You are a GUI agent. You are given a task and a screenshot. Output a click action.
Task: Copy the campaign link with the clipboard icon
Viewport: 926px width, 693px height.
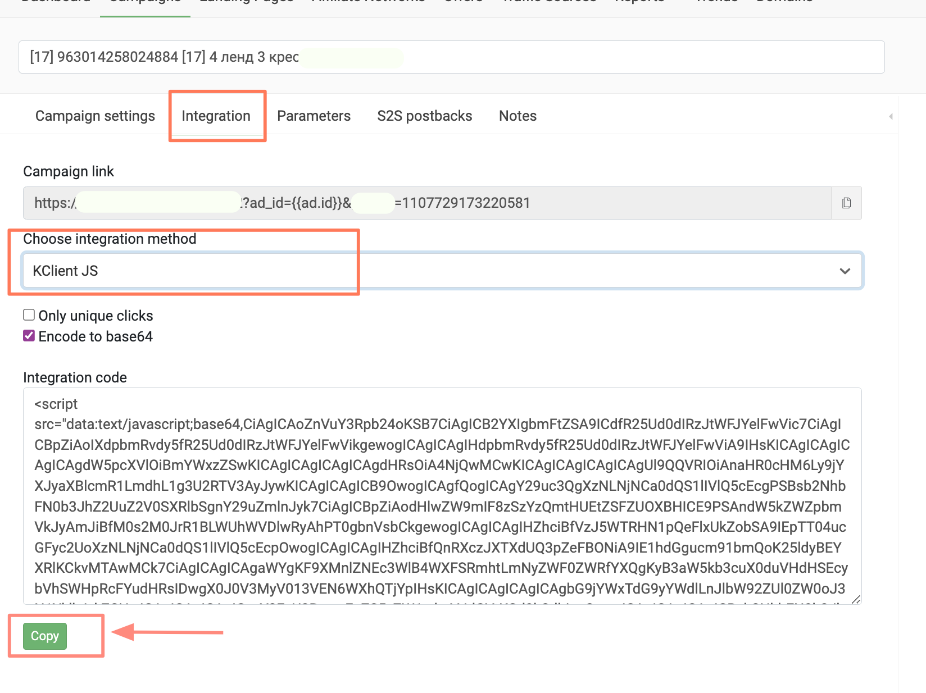(846, 203)
